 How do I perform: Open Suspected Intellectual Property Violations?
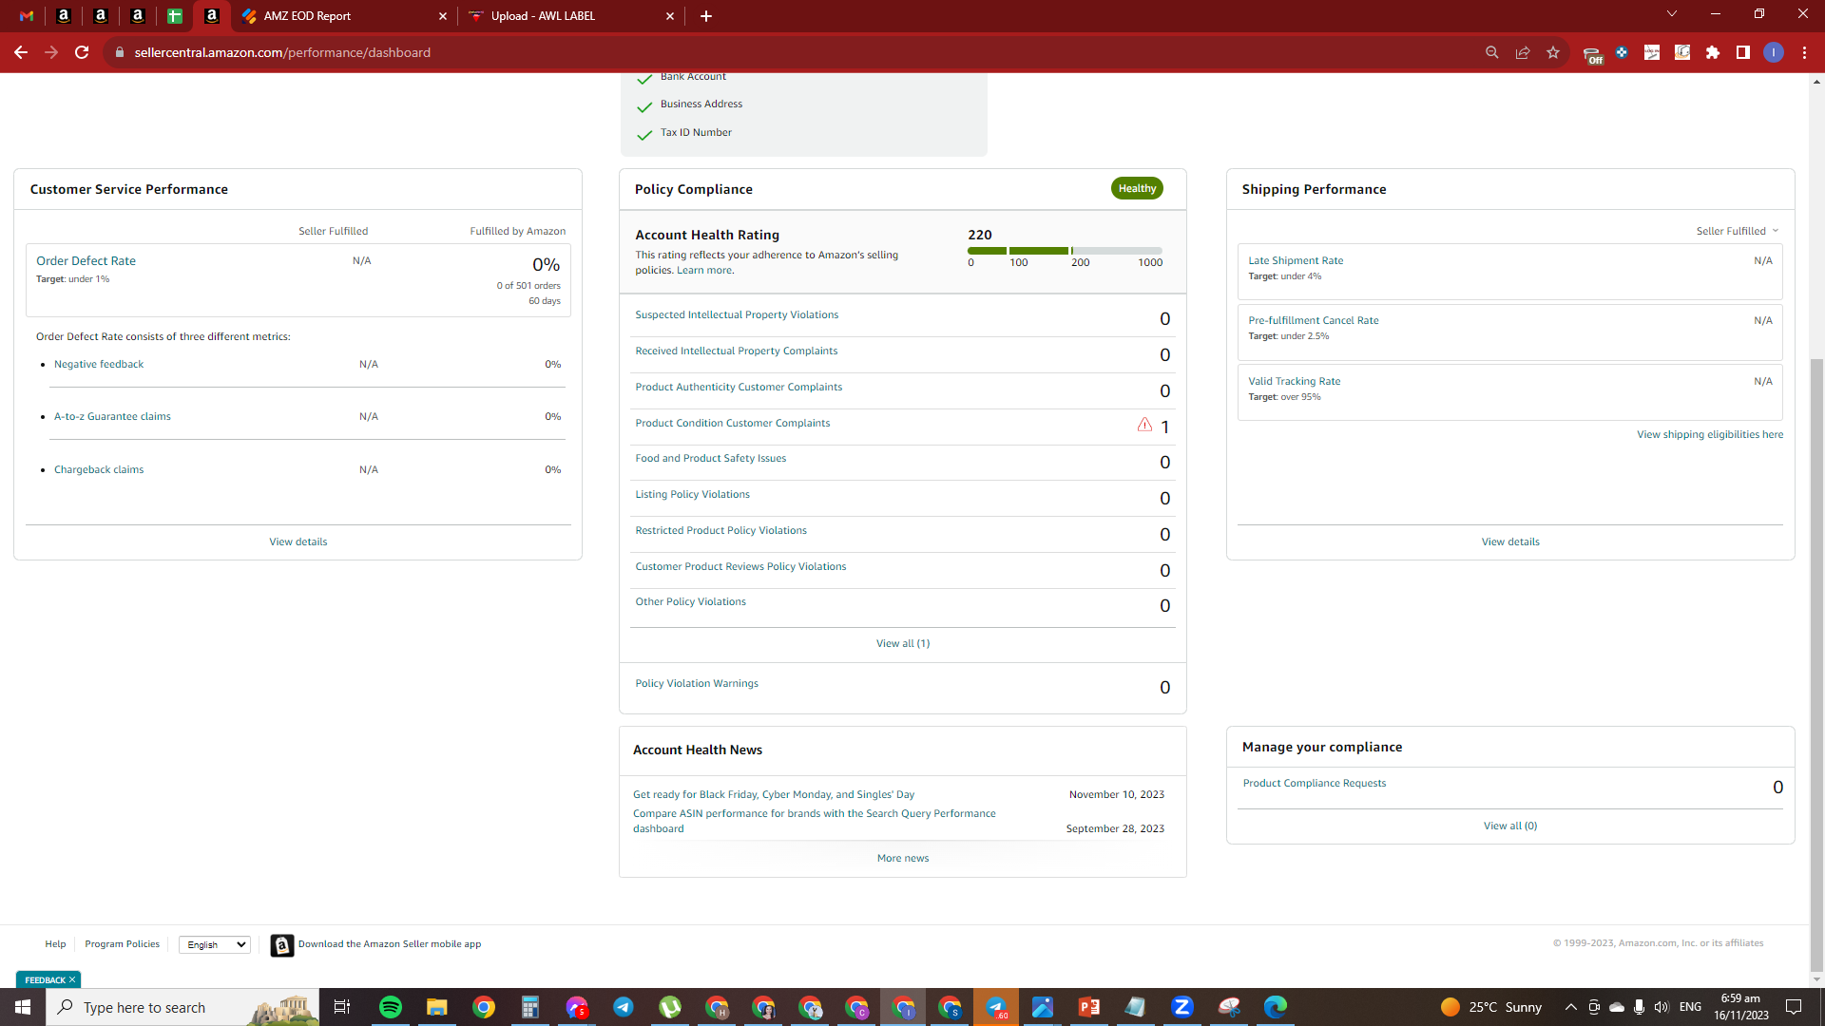click(x=737, y=314)
